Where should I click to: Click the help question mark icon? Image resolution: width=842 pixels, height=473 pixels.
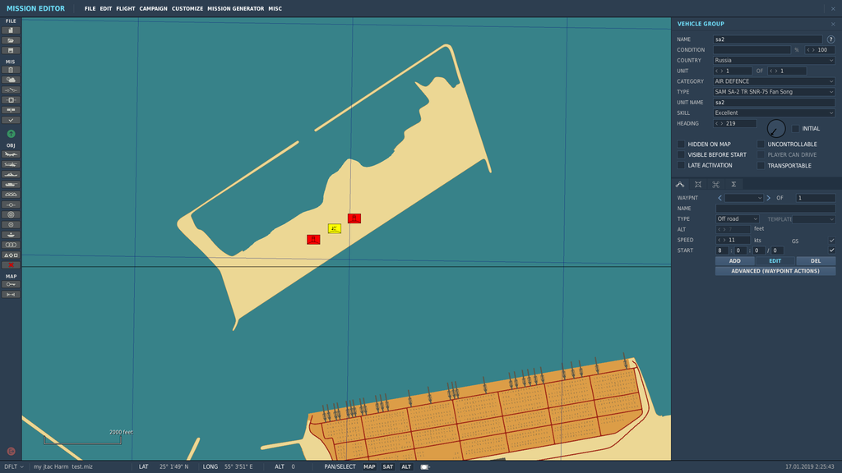[x=830, y=39]
